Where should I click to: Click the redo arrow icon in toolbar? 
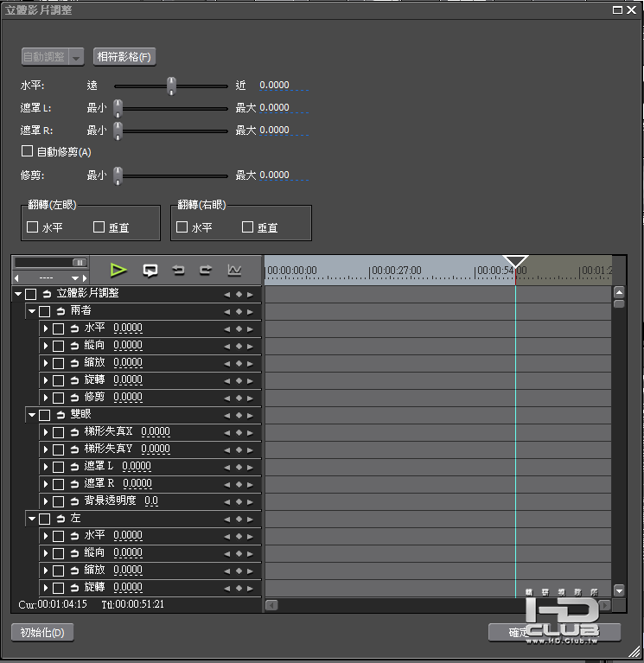[206, 270]
